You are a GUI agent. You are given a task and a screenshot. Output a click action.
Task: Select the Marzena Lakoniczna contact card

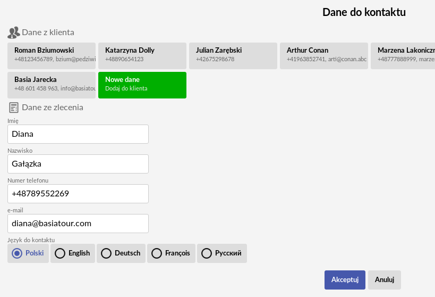(403, 56)
